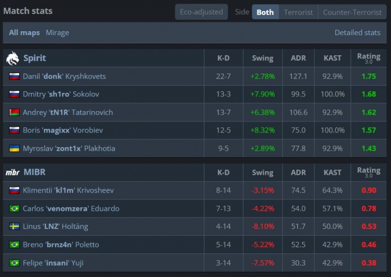The image size is (391, 277).
Task: Click the Russian flag next to kl1m
Action: [14, 190]
